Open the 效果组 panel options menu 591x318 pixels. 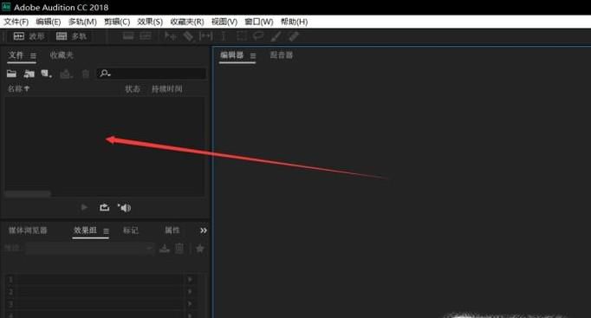[x=107, y=231]
